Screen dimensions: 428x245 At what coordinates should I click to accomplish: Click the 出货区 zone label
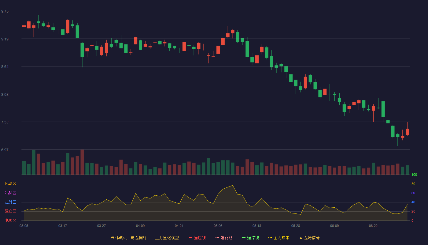(10, 193)
